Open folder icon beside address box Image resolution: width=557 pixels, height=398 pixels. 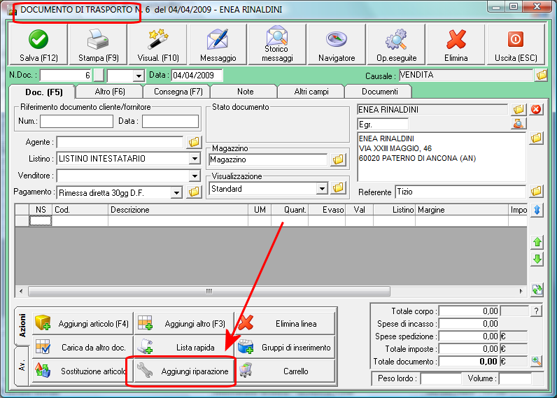click(536, 138)
